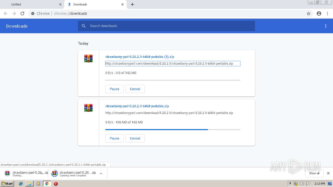Open the volume speaker tray icon
The height and width of the screenshot is (187, 333).
tap(302, 184)
